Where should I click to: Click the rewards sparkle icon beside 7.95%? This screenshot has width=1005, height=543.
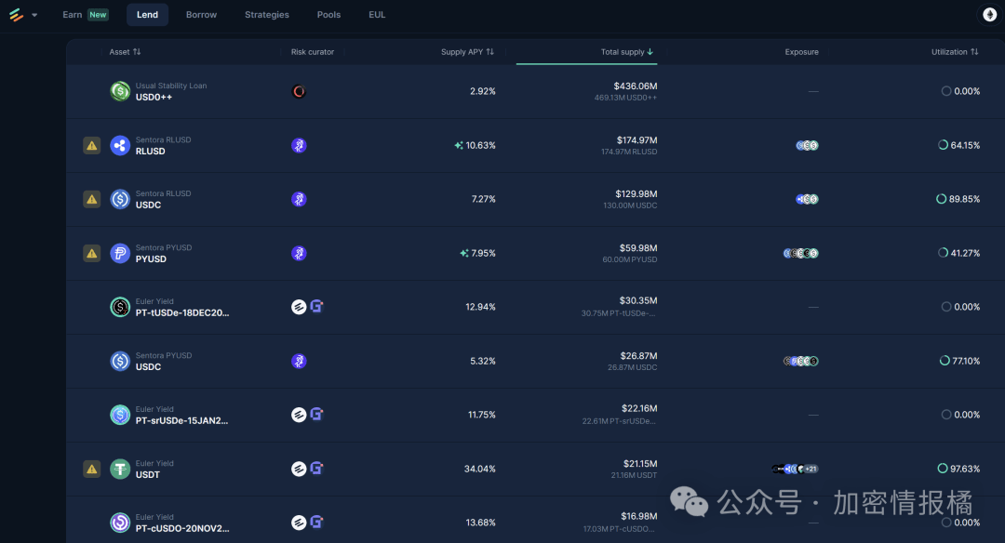464,253
